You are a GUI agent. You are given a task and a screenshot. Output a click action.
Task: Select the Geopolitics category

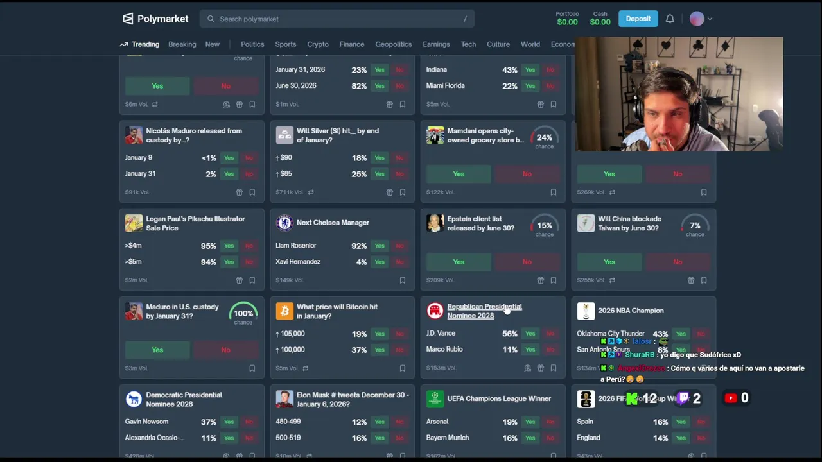point(394,44)
